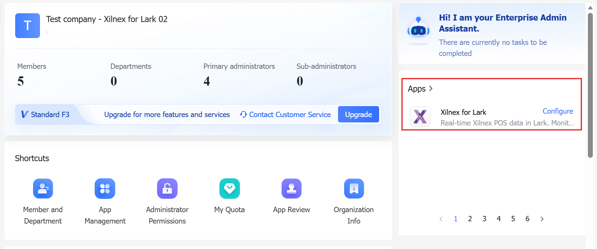The height and width of the screenshot is (249, 597).
Task: Click the blue T company avatar
Action: (27, 25)
